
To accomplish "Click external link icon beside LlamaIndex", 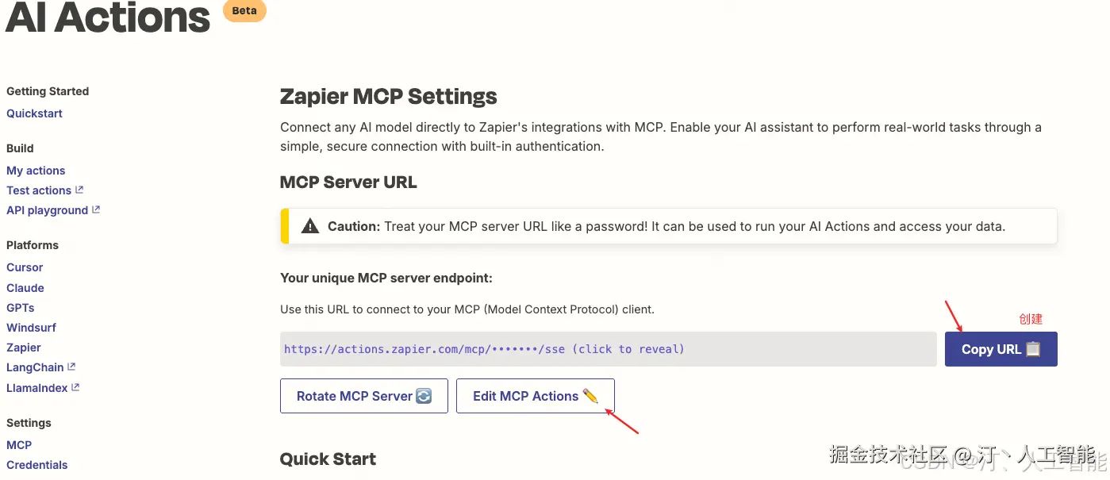I will point(75,387).
